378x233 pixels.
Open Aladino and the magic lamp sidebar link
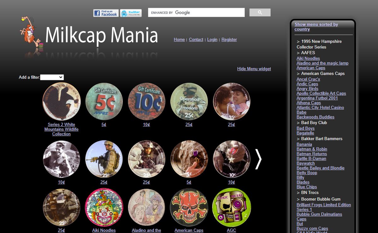point(323,63)
